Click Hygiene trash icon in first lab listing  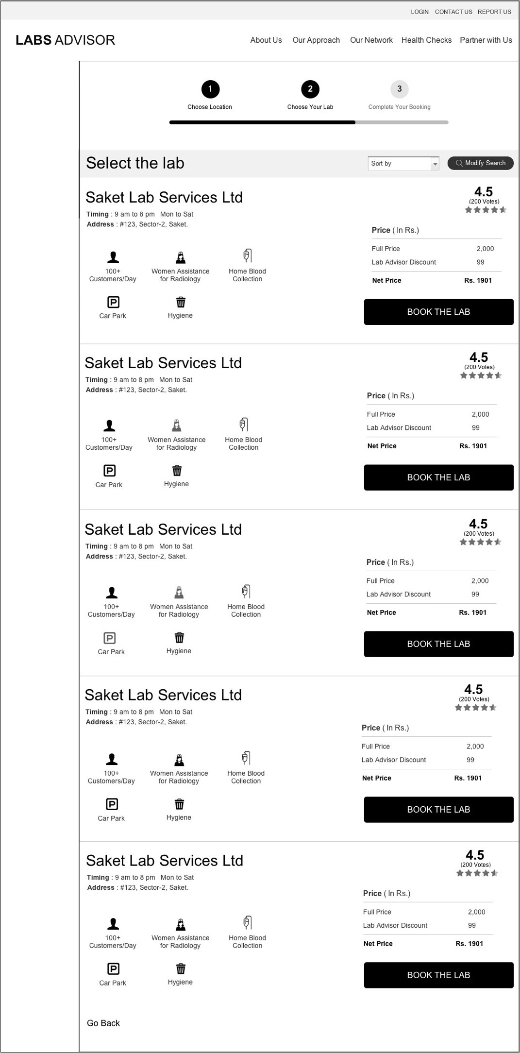pos(181,302)
